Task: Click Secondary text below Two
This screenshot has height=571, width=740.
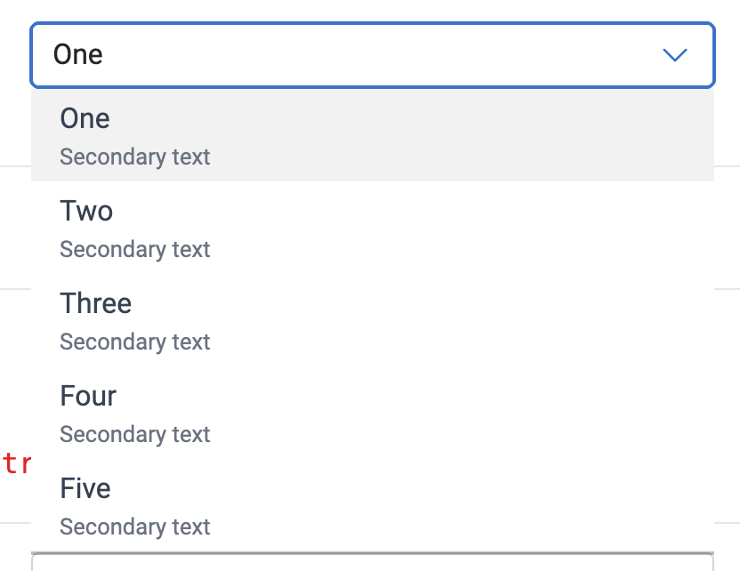Action: click(x=134, y=249)
